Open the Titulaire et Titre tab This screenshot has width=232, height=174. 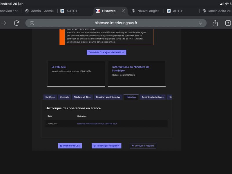point(82,97)
